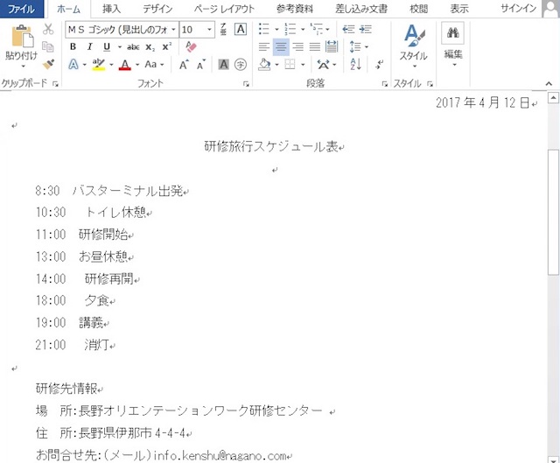Switch to the Design (デザイン) tab

157,9
